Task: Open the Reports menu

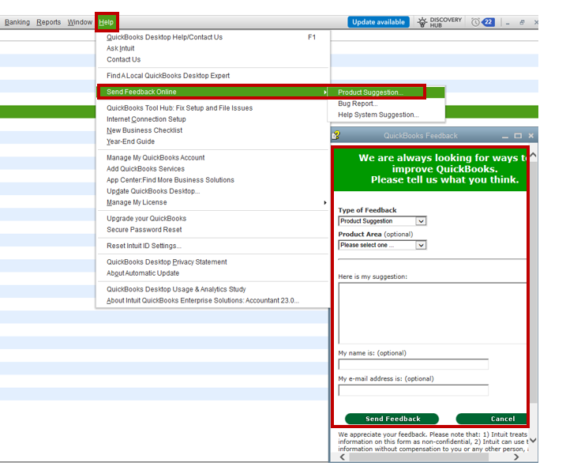Action: click(48, 22)
